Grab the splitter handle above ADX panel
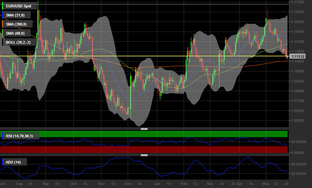 [144, 155]
